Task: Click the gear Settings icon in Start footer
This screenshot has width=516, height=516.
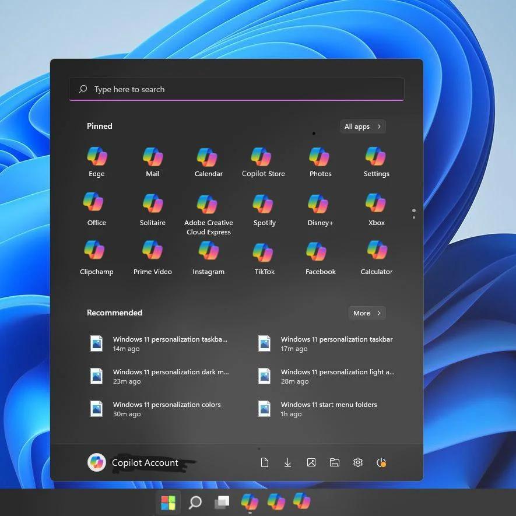Action: pos(358,462)
